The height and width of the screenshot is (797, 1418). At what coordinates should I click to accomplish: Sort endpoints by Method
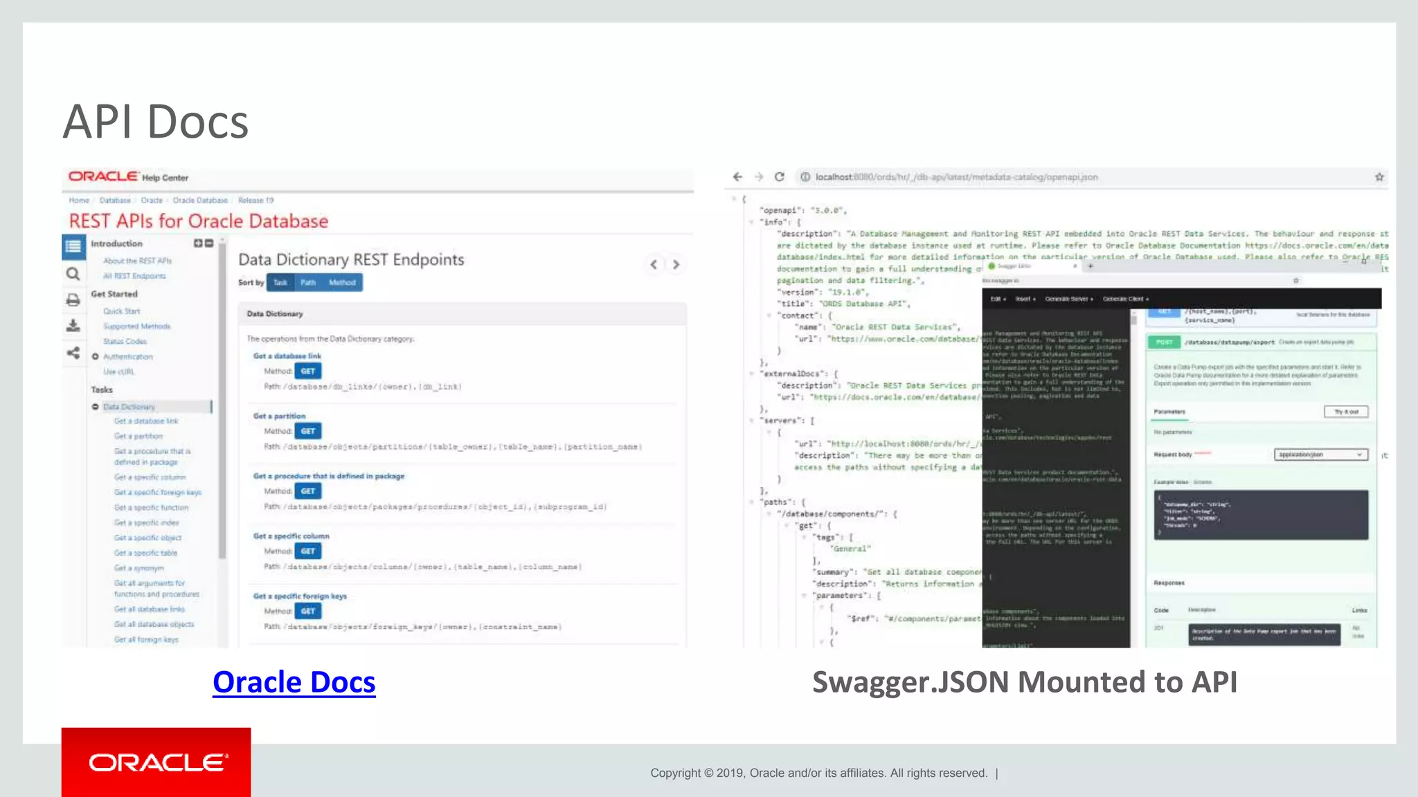342,282
